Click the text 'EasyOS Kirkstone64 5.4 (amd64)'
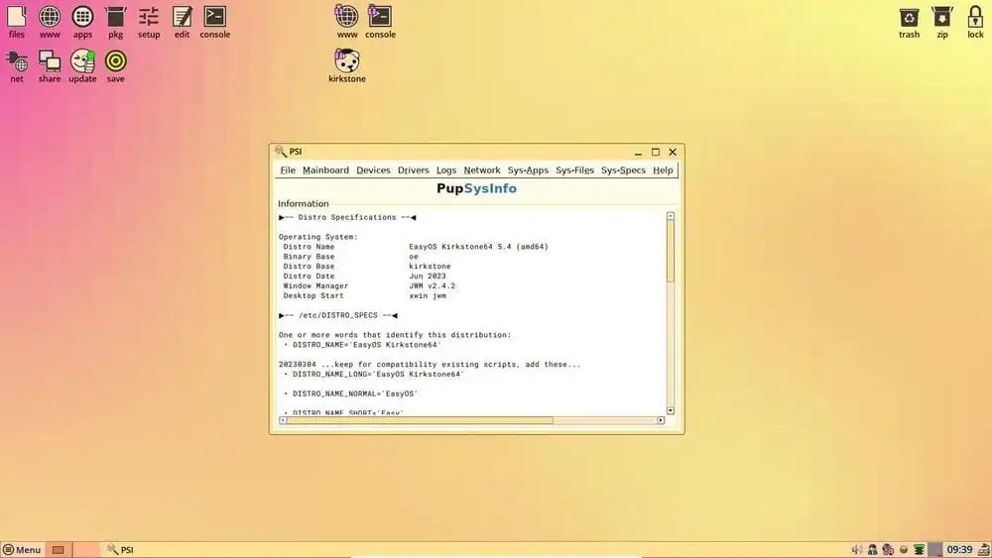The width and height of the screenshot is (992, 558). [478, 247]
